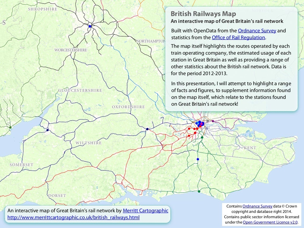This screenshot has width=304, height=228.
Task: Click the KENT county label
Action: click(250, 148)
